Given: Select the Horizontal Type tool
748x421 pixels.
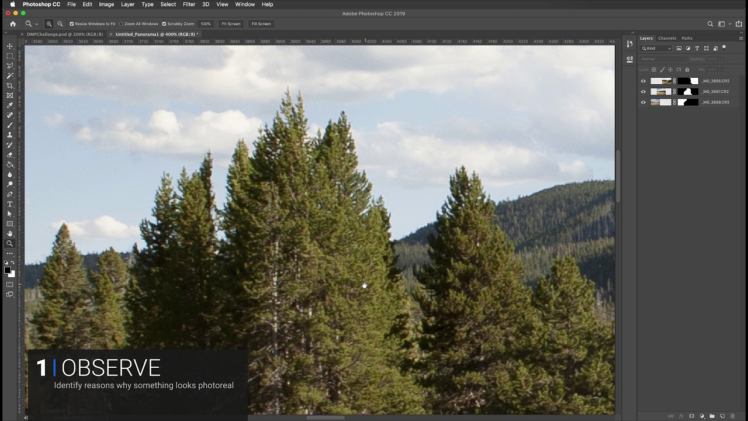Looking at the screenshot, I should click(x=10, y=204).
